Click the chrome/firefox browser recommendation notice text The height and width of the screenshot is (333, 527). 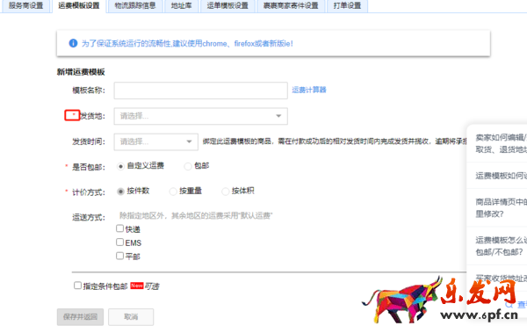pyautogui.click(x=187, y=43)
